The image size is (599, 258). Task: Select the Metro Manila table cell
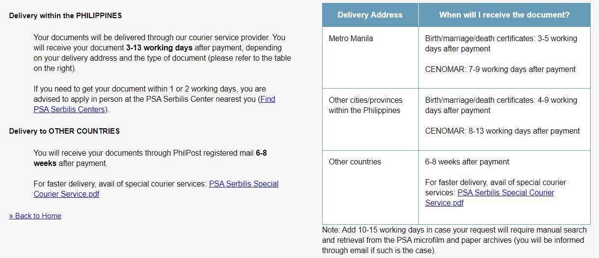[370, 58]
